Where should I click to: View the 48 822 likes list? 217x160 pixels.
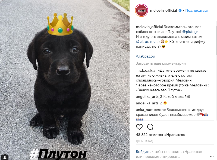(161, 135)
